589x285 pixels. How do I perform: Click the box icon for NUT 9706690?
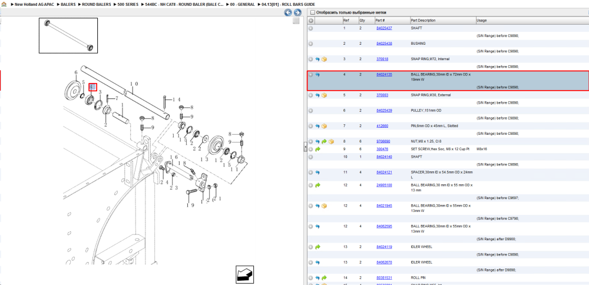click(331, 141)
